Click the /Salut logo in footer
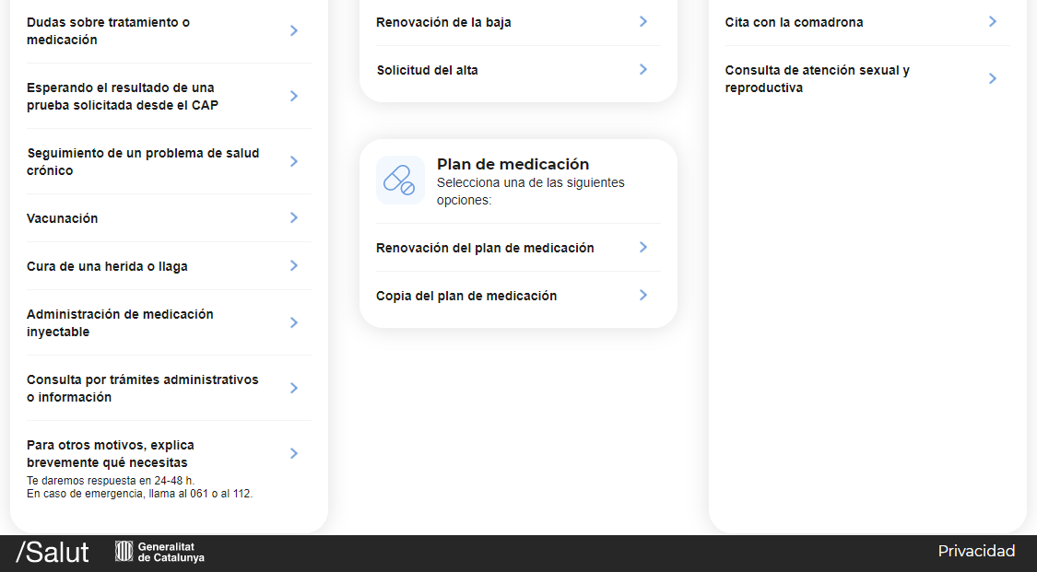The width and height of the screenshot is (1037, 572). coord(53,552)
